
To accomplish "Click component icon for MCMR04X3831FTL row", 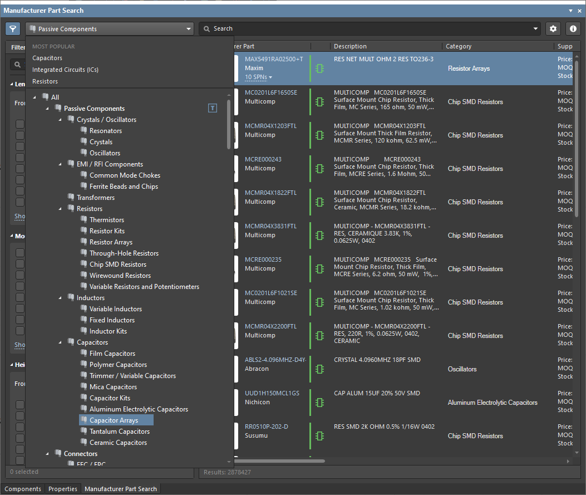I will pos(319,235).
